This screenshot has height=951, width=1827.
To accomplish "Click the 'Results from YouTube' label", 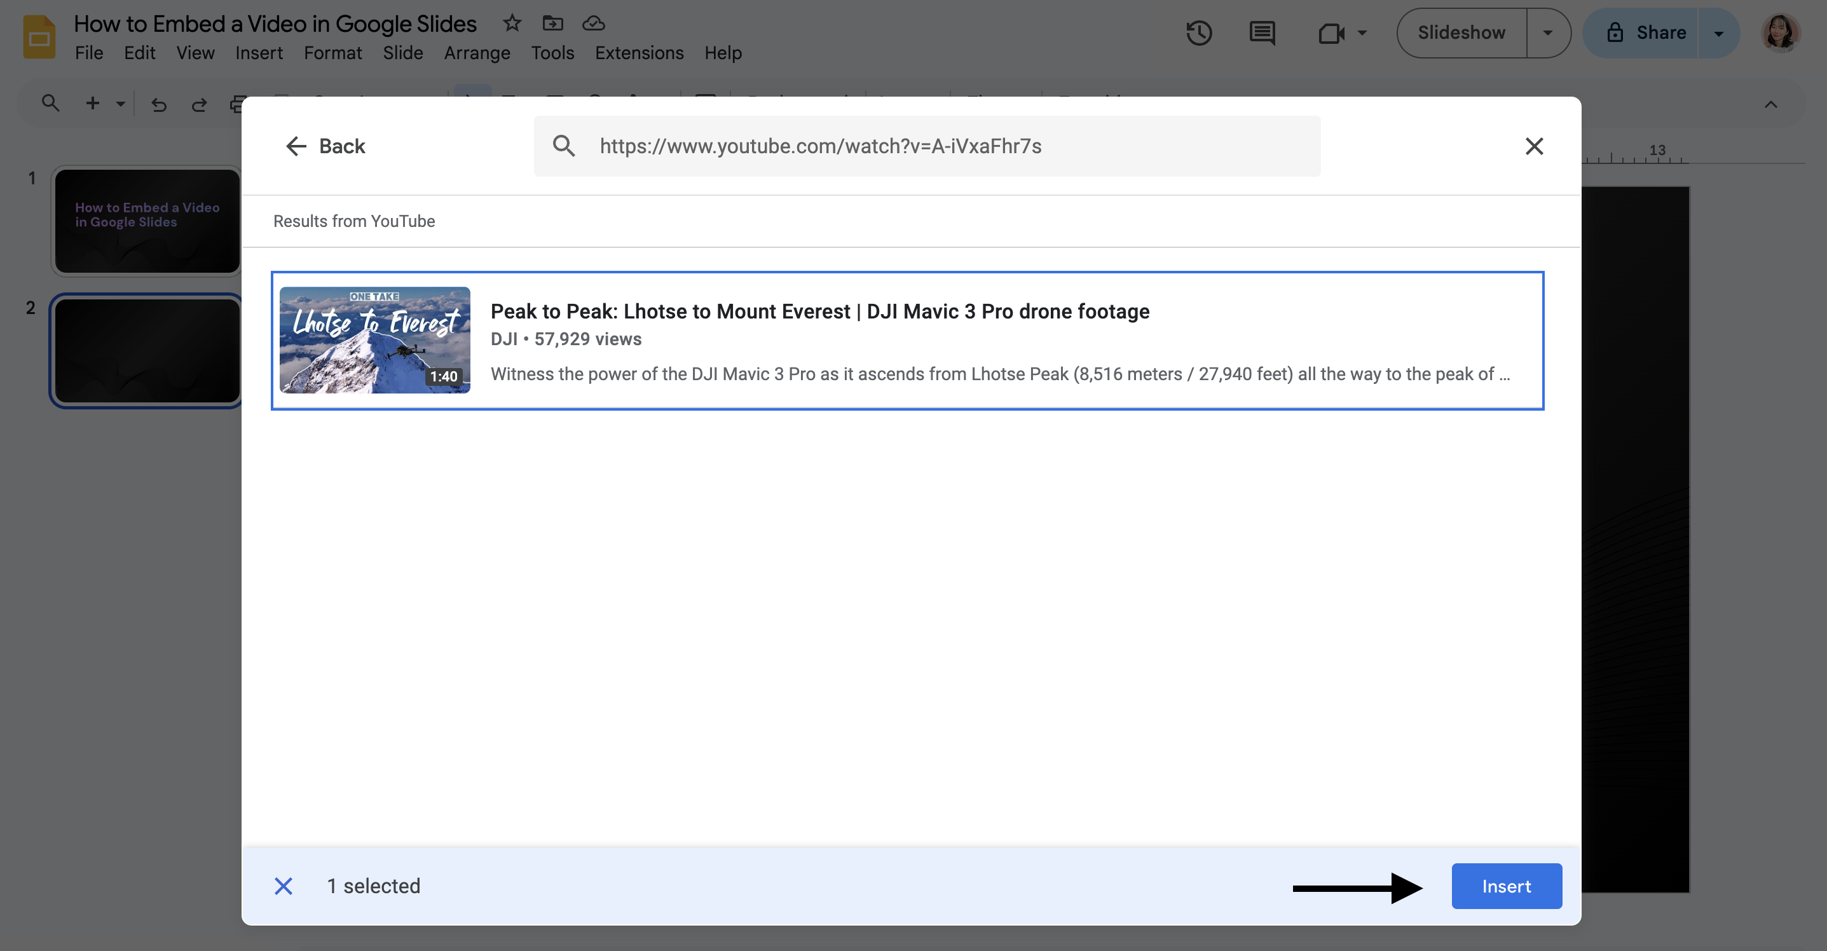I will [354, 221].
